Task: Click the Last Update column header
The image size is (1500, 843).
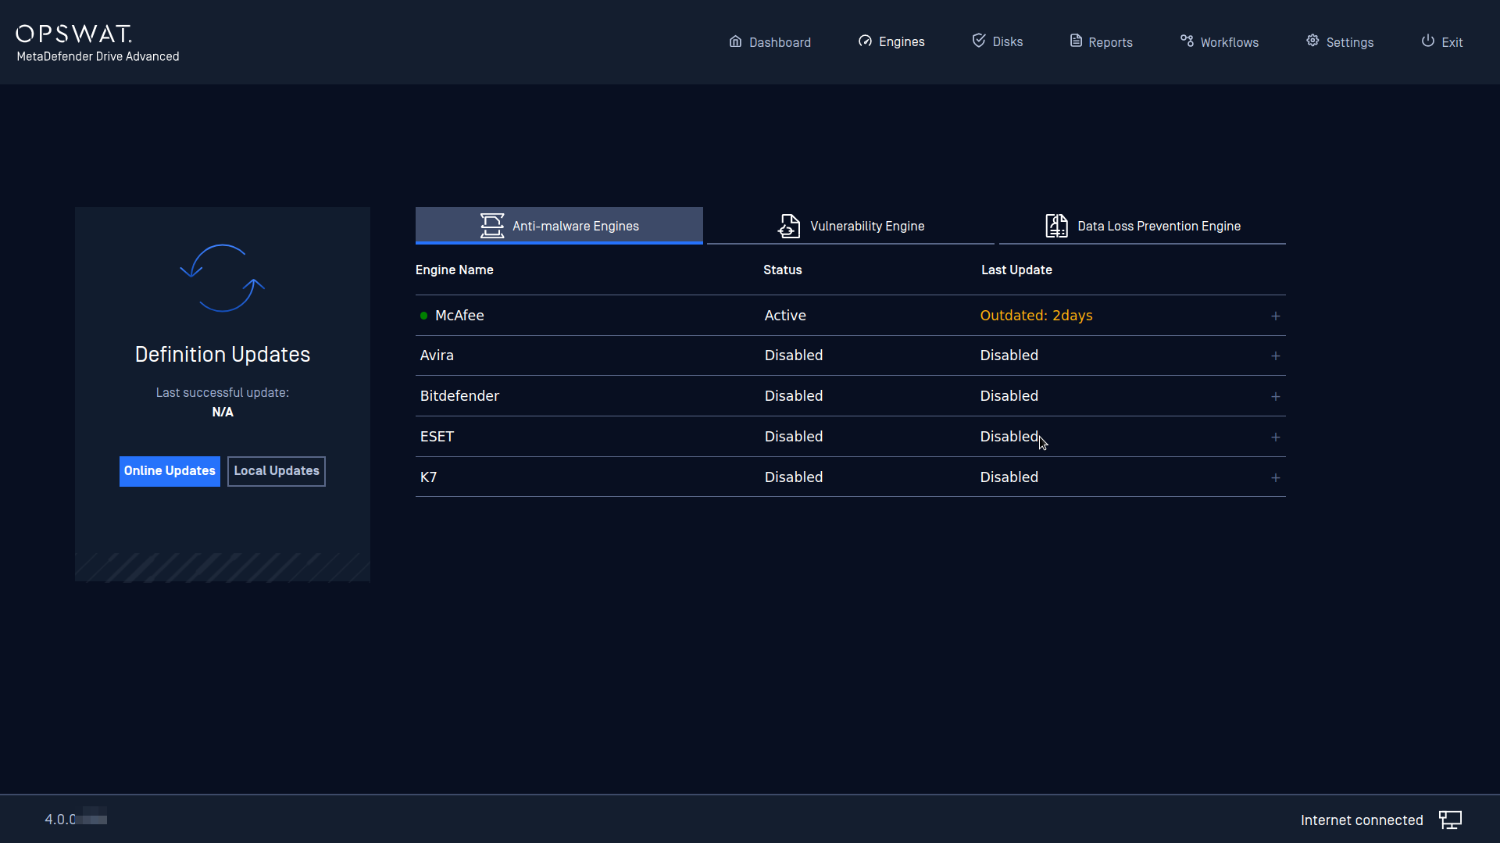Action: (1016, 270)
